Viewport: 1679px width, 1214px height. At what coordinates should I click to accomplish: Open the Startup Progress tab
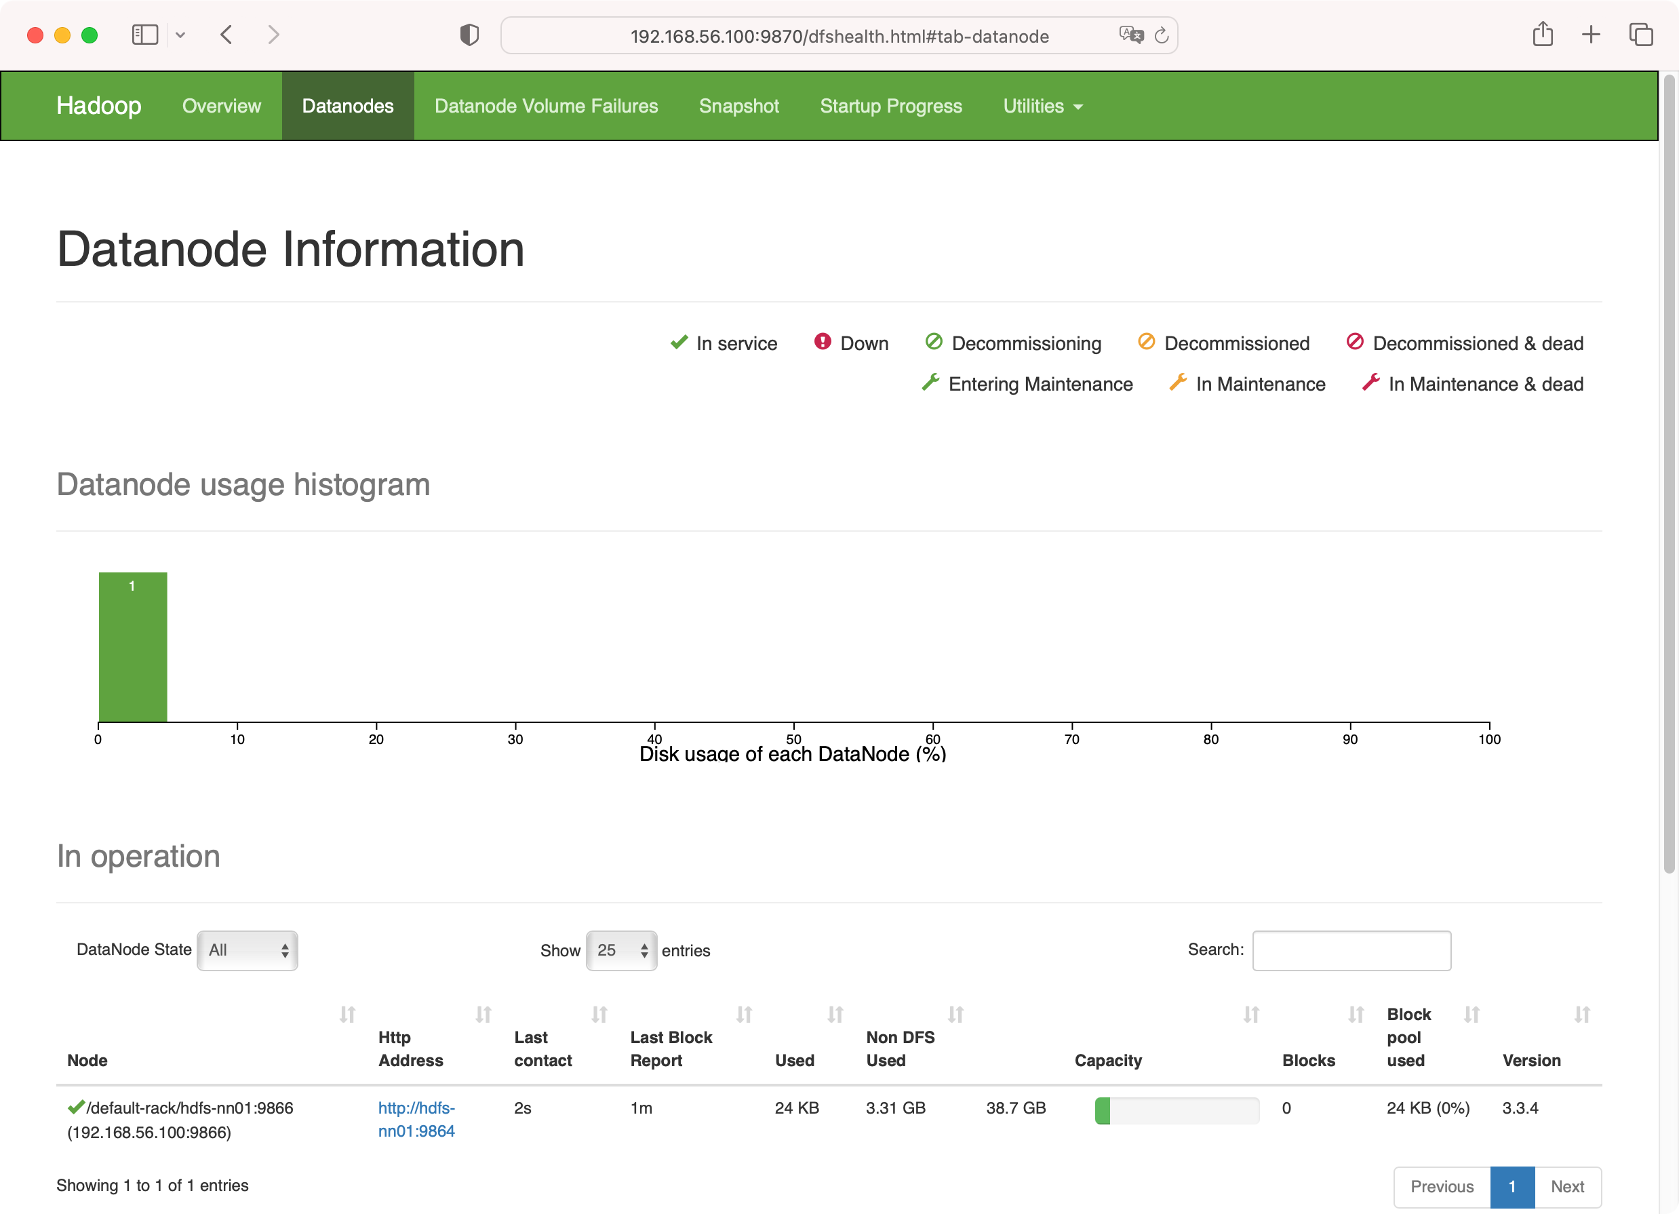890,106
